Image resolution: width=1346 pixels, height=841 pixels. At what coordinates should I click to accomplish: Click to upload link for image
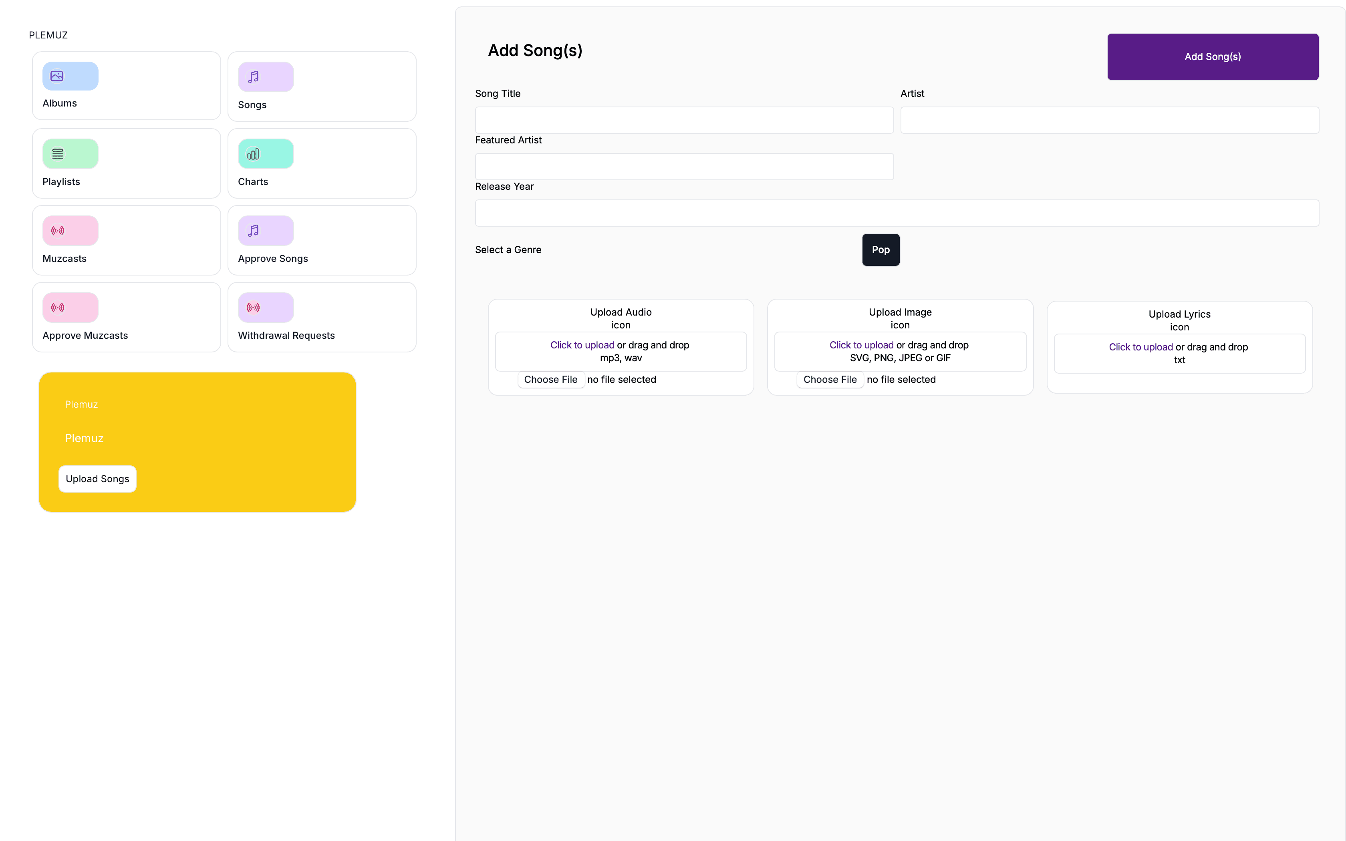(861, 345)
